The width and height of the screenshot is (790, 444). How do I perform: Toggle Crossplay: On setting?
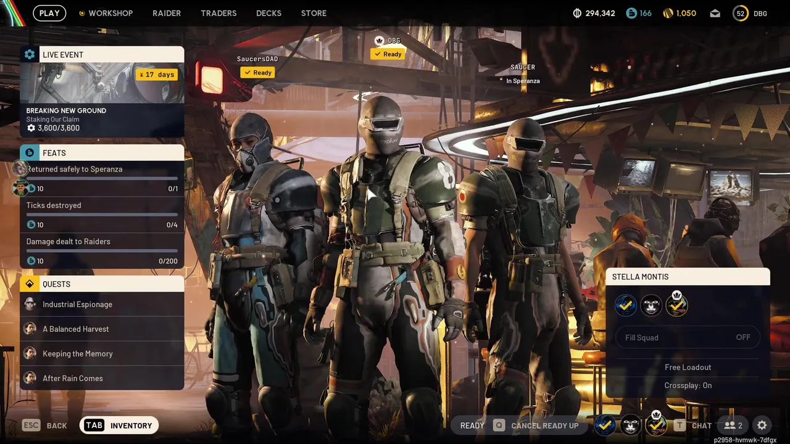click(688, 385)
